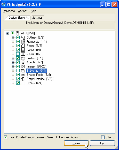Expand the Forms tree node
Image resolution: width=119 pixels, height=150 pixels.
coord(13,50)
